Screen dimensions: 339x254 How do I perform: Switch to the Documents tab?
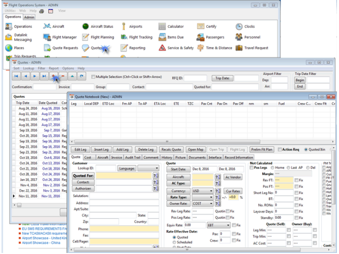[x=197, y=157]
